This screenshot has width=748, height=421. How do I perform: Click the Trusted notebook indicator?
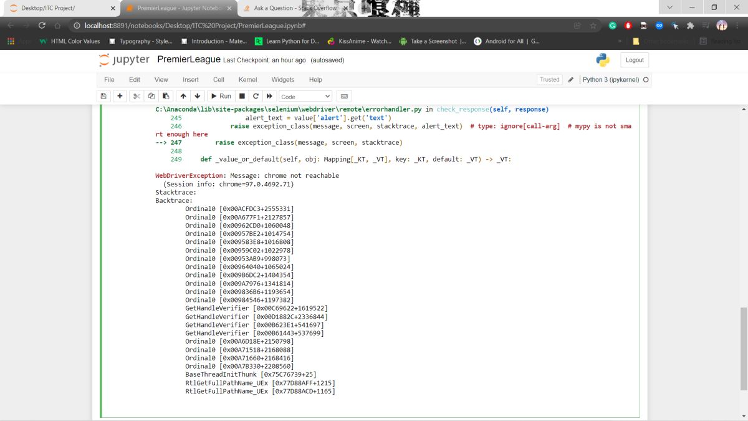coord(549,80)
